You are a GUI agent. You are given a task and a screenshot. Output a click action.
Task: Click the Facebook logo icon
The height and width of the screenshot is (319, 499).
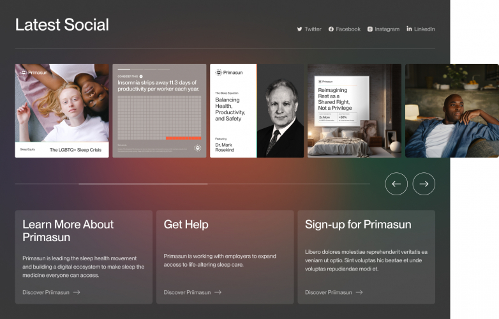(x=331, y=29)
